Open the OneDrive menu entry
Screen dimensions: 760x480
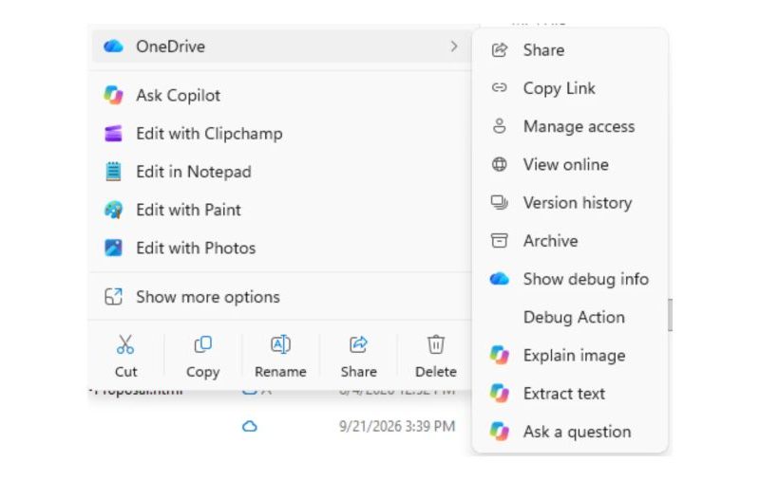click(282, 46)
